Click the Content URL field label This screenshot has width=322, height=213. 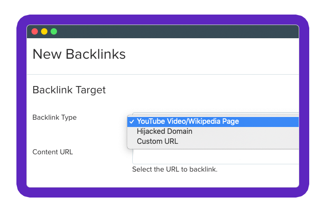point(52,152)
